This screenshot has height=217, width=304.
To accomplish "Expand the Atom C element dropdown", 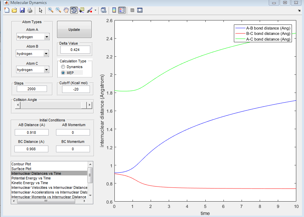I will coord(46,70).
